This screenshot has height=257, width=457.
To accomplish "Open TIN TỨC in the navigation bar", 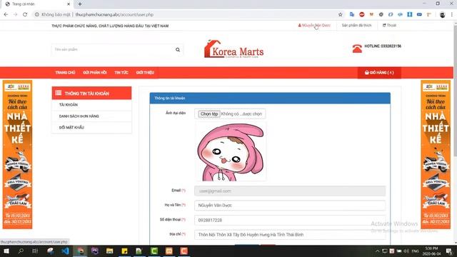I will (121, 73).
